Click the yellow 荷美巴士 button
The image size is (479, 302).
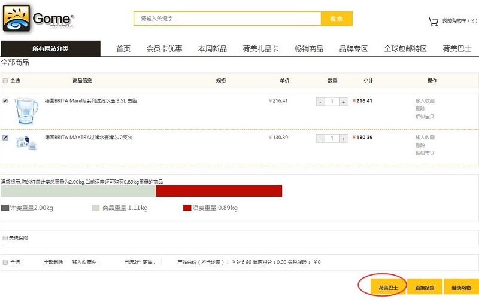pos(388,288)
